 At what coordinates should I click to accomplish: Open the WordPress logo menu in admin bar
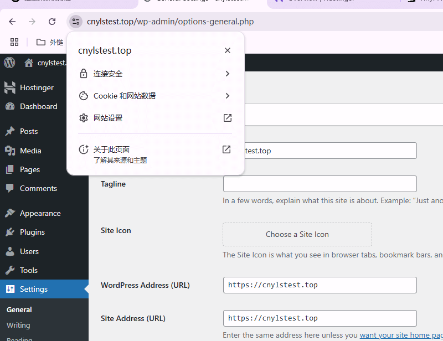pos(9,63)
